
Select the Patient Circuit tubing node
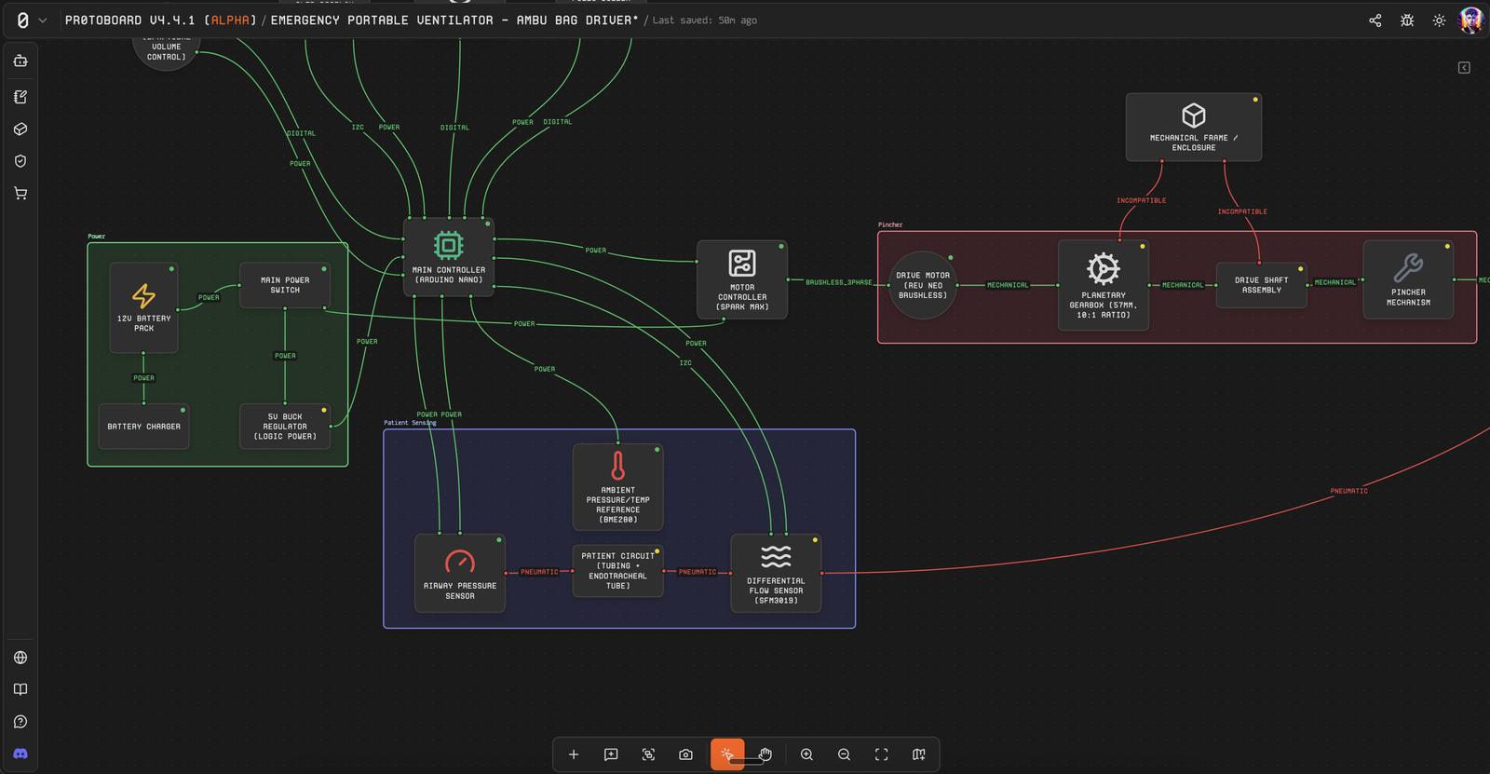(618, 571)
